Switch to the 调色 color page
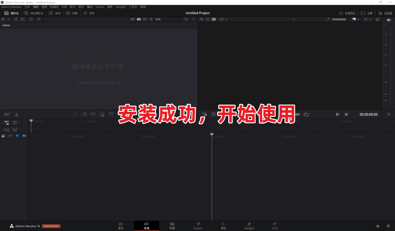The height and width of the screenshot is (231, 395). pos(223,226)
